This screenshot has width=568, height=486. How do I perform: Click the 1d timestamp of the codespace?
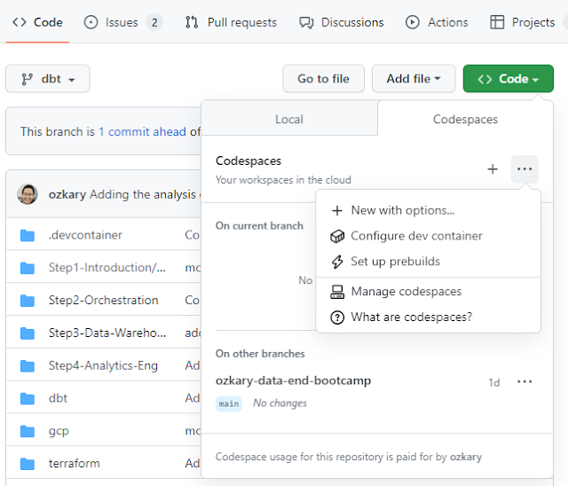(x=494, y=382)
